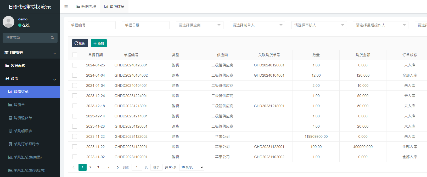Change the 10 条/页 page size selector

tap(192, 167)
